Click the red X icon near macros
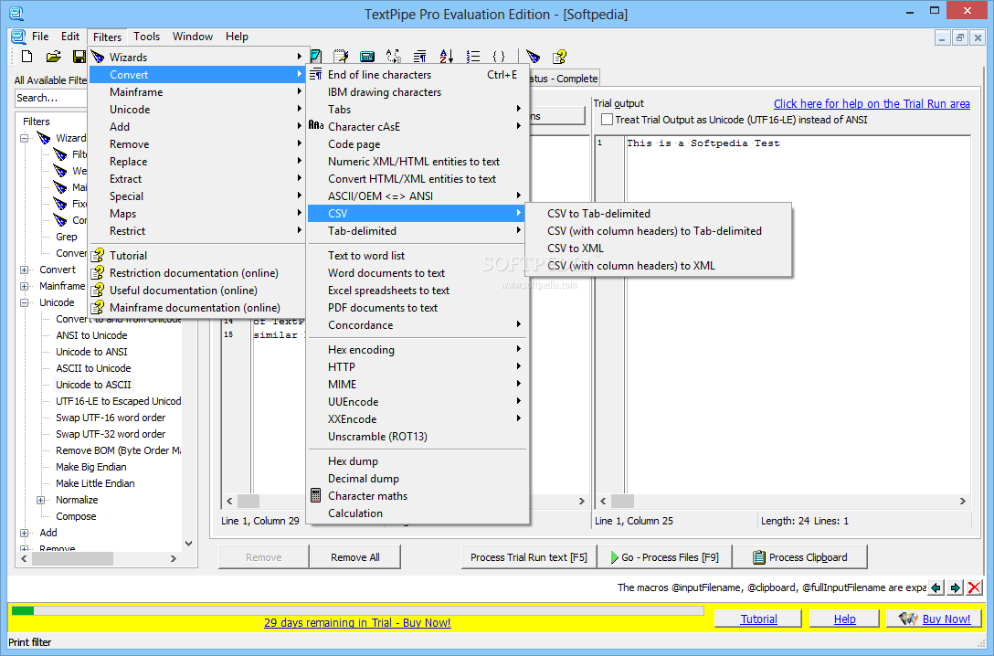994x656 pixels. pyautogui.click(x=974, y=587)
